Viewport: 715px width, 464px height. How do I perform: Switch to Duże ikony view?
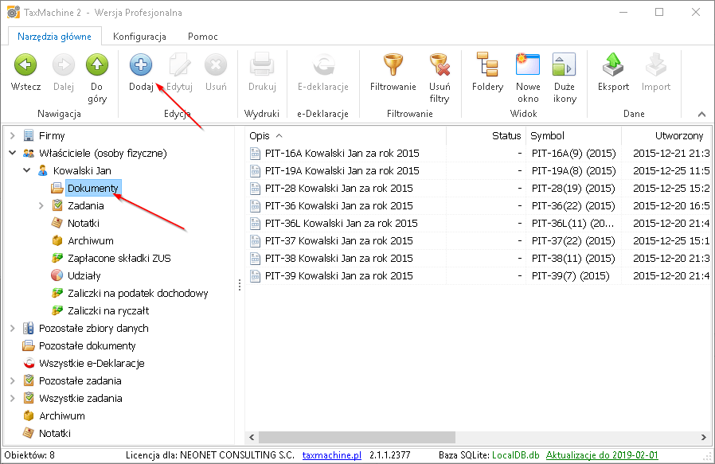tap(565, 65)
